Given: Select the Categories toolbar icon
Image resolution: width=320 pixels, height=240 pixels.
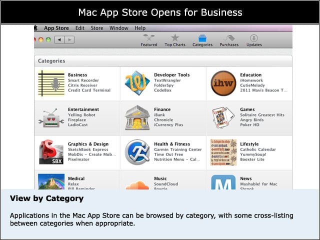Looking at the screenshot, I should point(202,38).
